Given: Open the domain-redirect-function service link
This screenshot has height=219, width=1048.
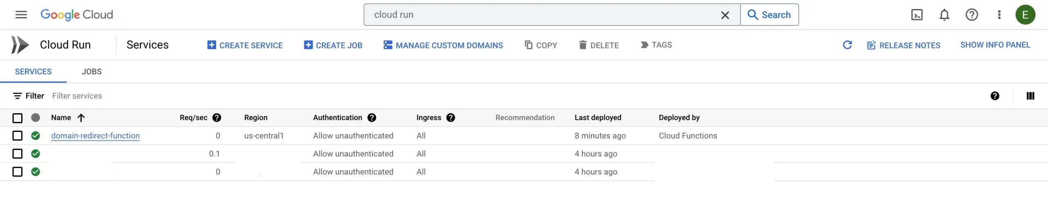Looking at the screenshot, I should tap(95, 136).
